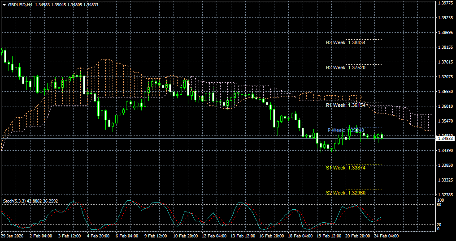Screen dimensions: 456x241
Task: Select the S1 Week: 1.33874 support label
Action: (x=346, y=168)
